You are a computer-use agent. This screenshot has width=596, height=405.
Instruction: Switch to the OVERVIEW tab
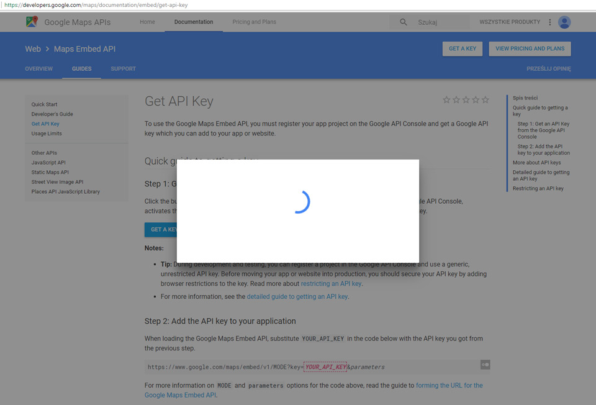[x=38, y=69]
